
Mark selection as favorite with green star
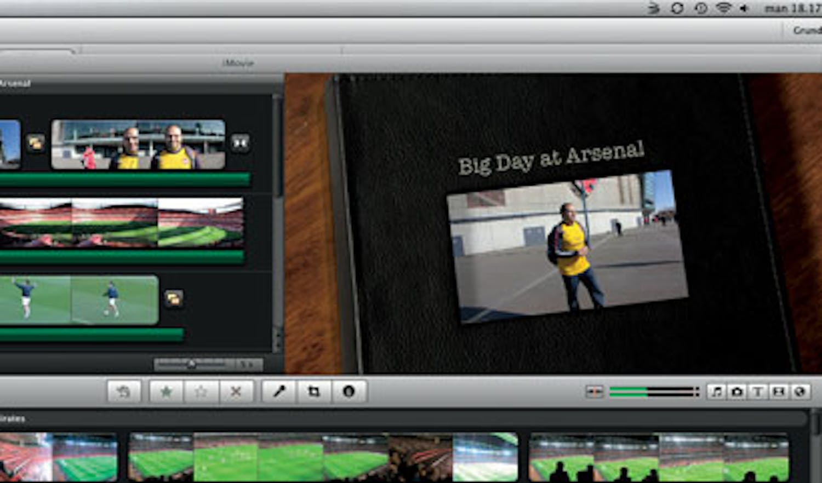pos(166,392)
